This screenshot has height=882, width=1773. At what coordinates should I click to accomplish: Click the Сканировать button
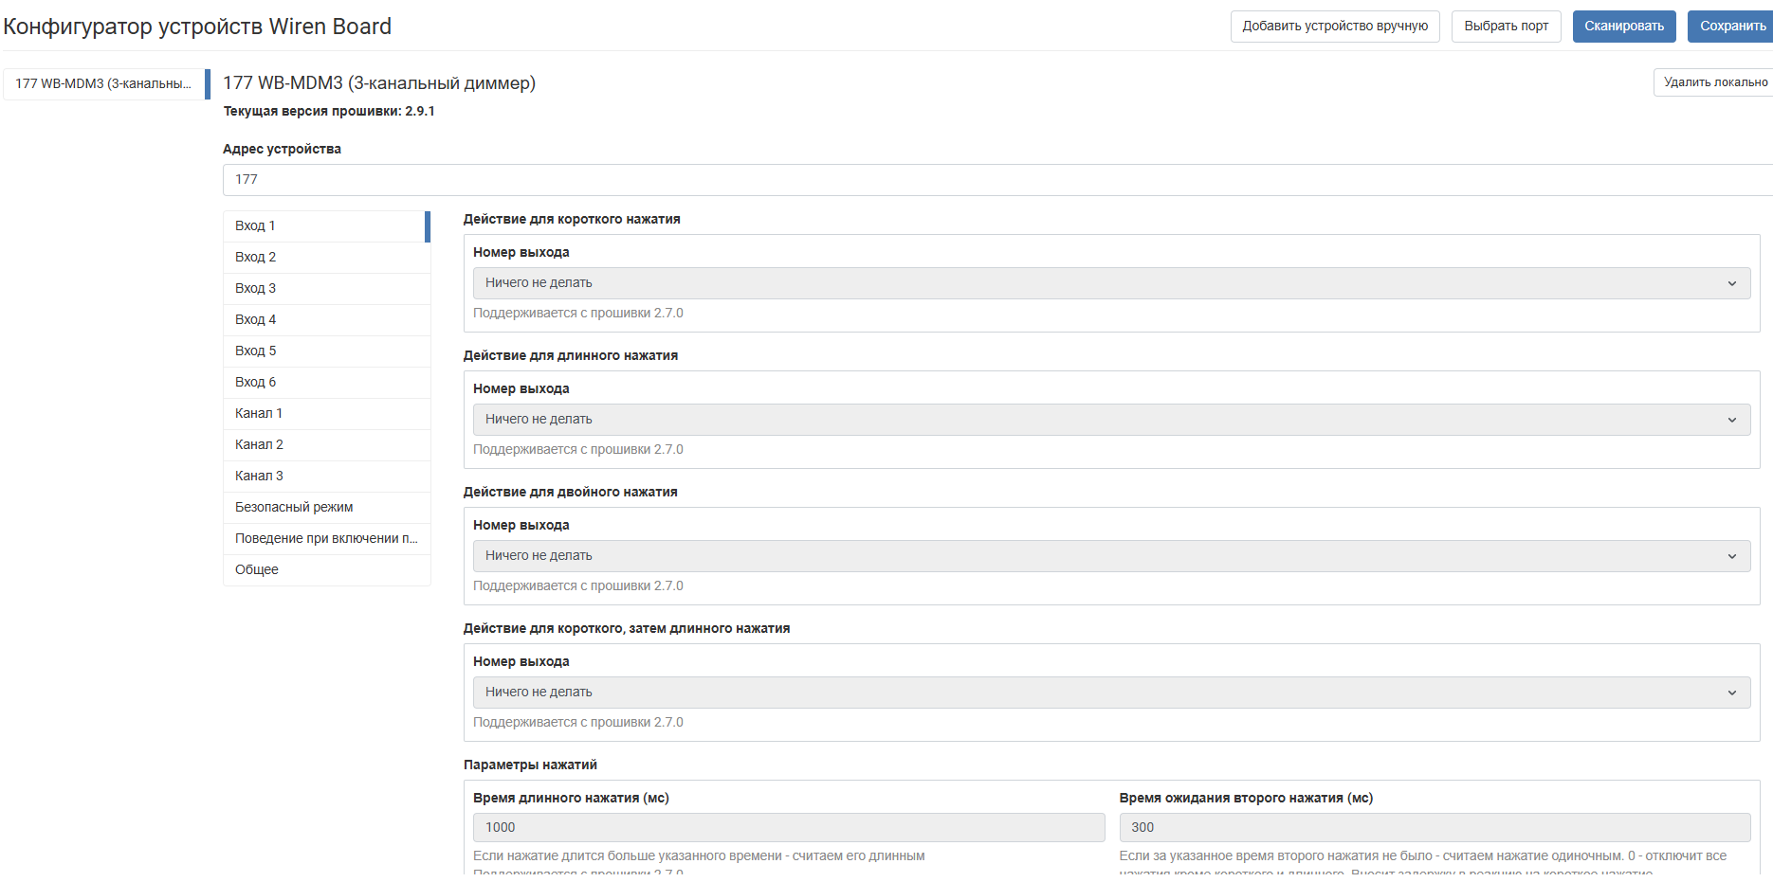pyautogui.click(x=1623, y=27)
